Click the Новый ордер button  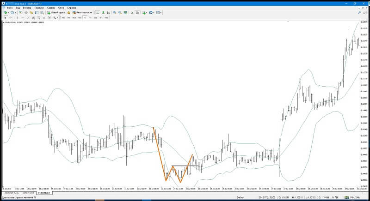pyautogui.click(x=56, y=12)
